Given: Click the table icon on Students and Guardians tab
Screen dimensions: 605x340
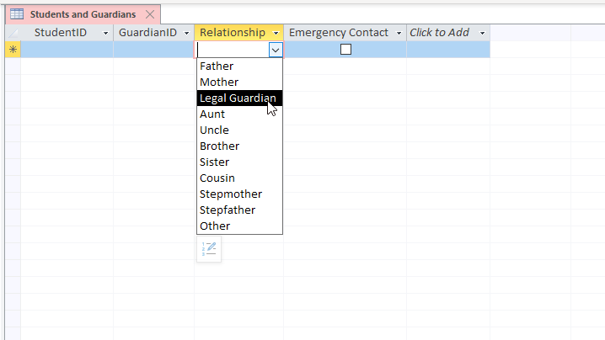Looking at the screenshot, I should pos(17,14).
